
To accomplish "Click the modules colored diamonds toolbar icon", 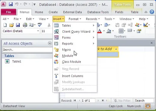I will pos(137,25).
